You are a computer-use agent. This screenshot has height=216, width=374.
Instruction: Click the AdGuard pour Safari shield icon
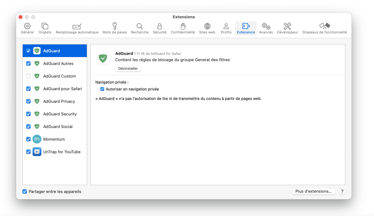click(37, 89)
